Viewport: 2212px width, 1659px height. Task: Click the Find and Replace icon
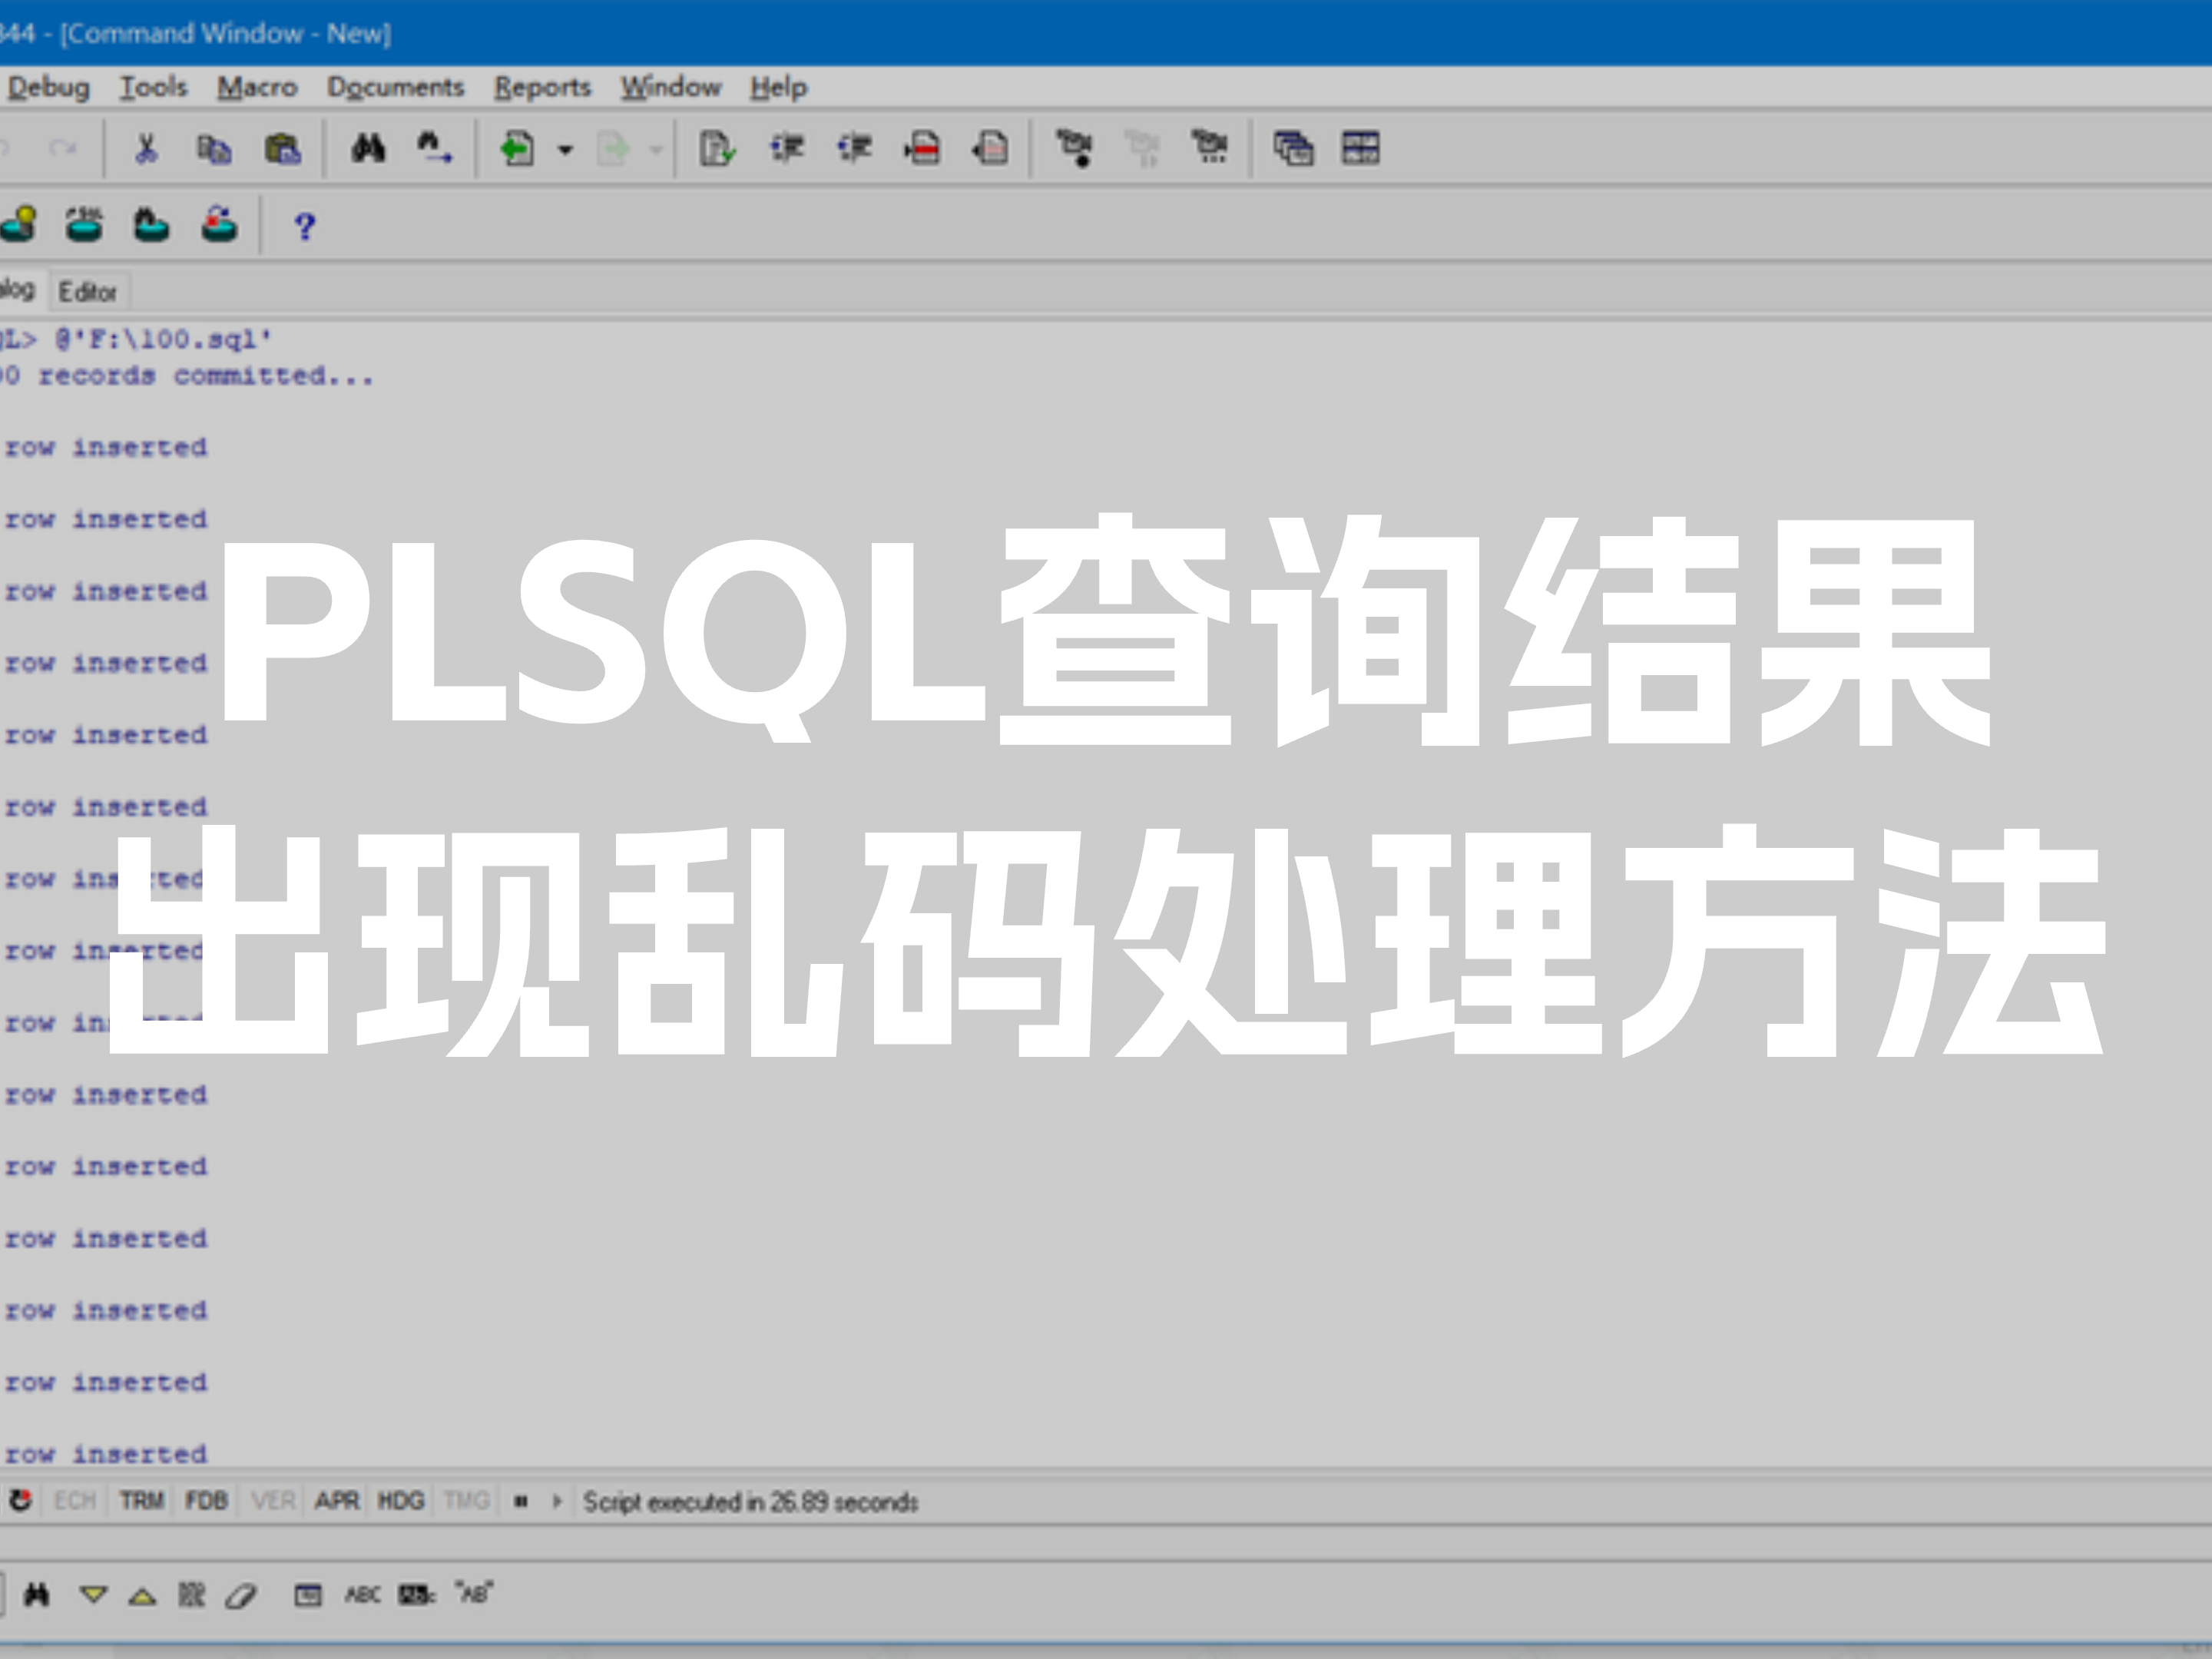(434, 149)
